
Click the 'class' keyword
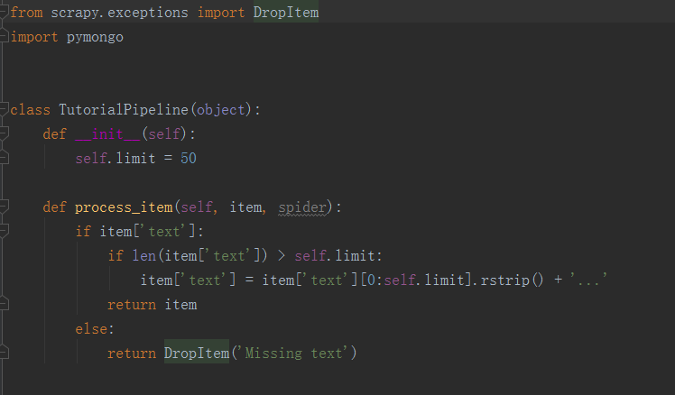30,110
